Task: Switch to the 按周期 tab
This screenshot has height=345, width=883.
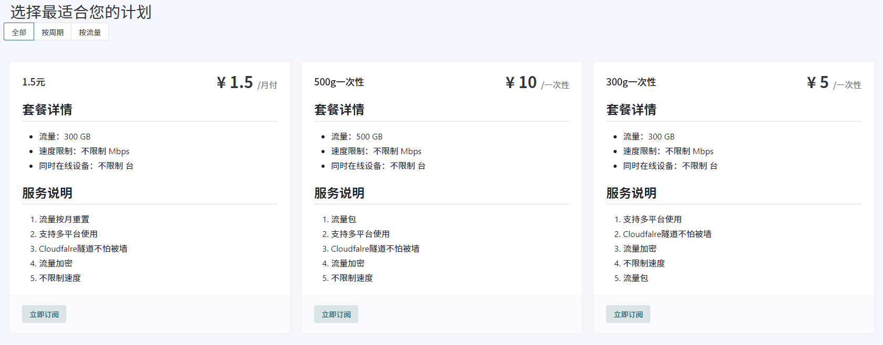Action: tap(53, 32)
